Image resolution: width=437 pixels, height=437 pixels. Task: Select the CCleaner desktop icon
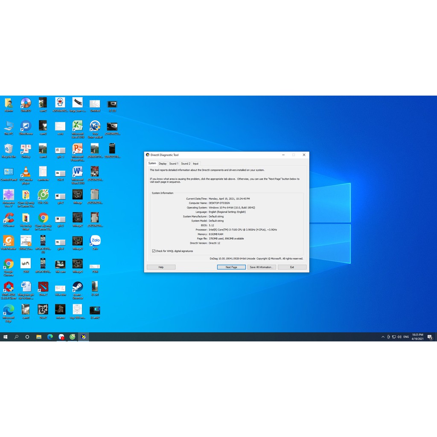9,218
